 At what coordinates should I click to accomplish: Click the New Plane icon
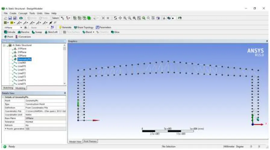26,27
